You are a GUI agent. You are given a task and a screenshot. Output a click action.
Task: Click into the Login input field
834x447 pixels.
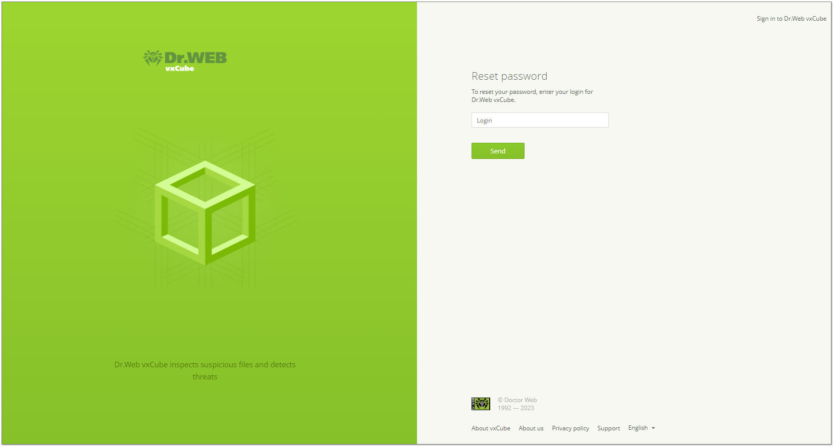(540, 120)
